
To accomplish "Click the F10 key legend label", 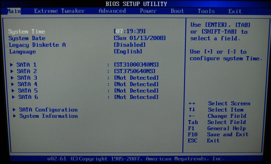I will 193,134.
